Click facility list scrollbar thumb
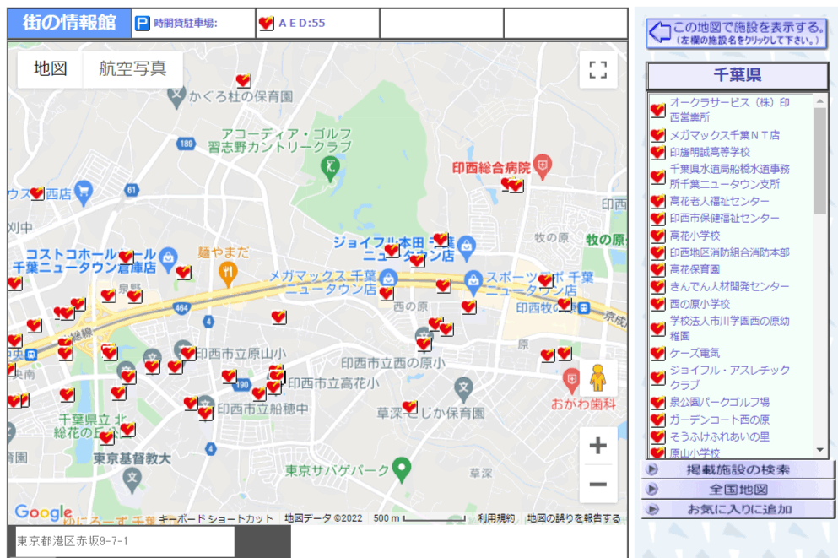Screen dimensions: 838x558 point(819,160)
